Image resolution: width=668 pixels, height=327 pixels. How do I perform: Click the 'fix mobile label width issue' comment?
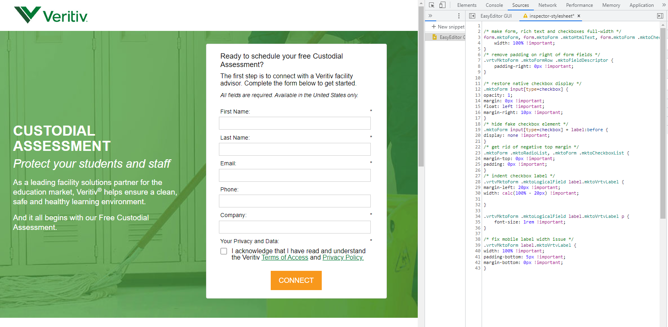coord(529,239)
